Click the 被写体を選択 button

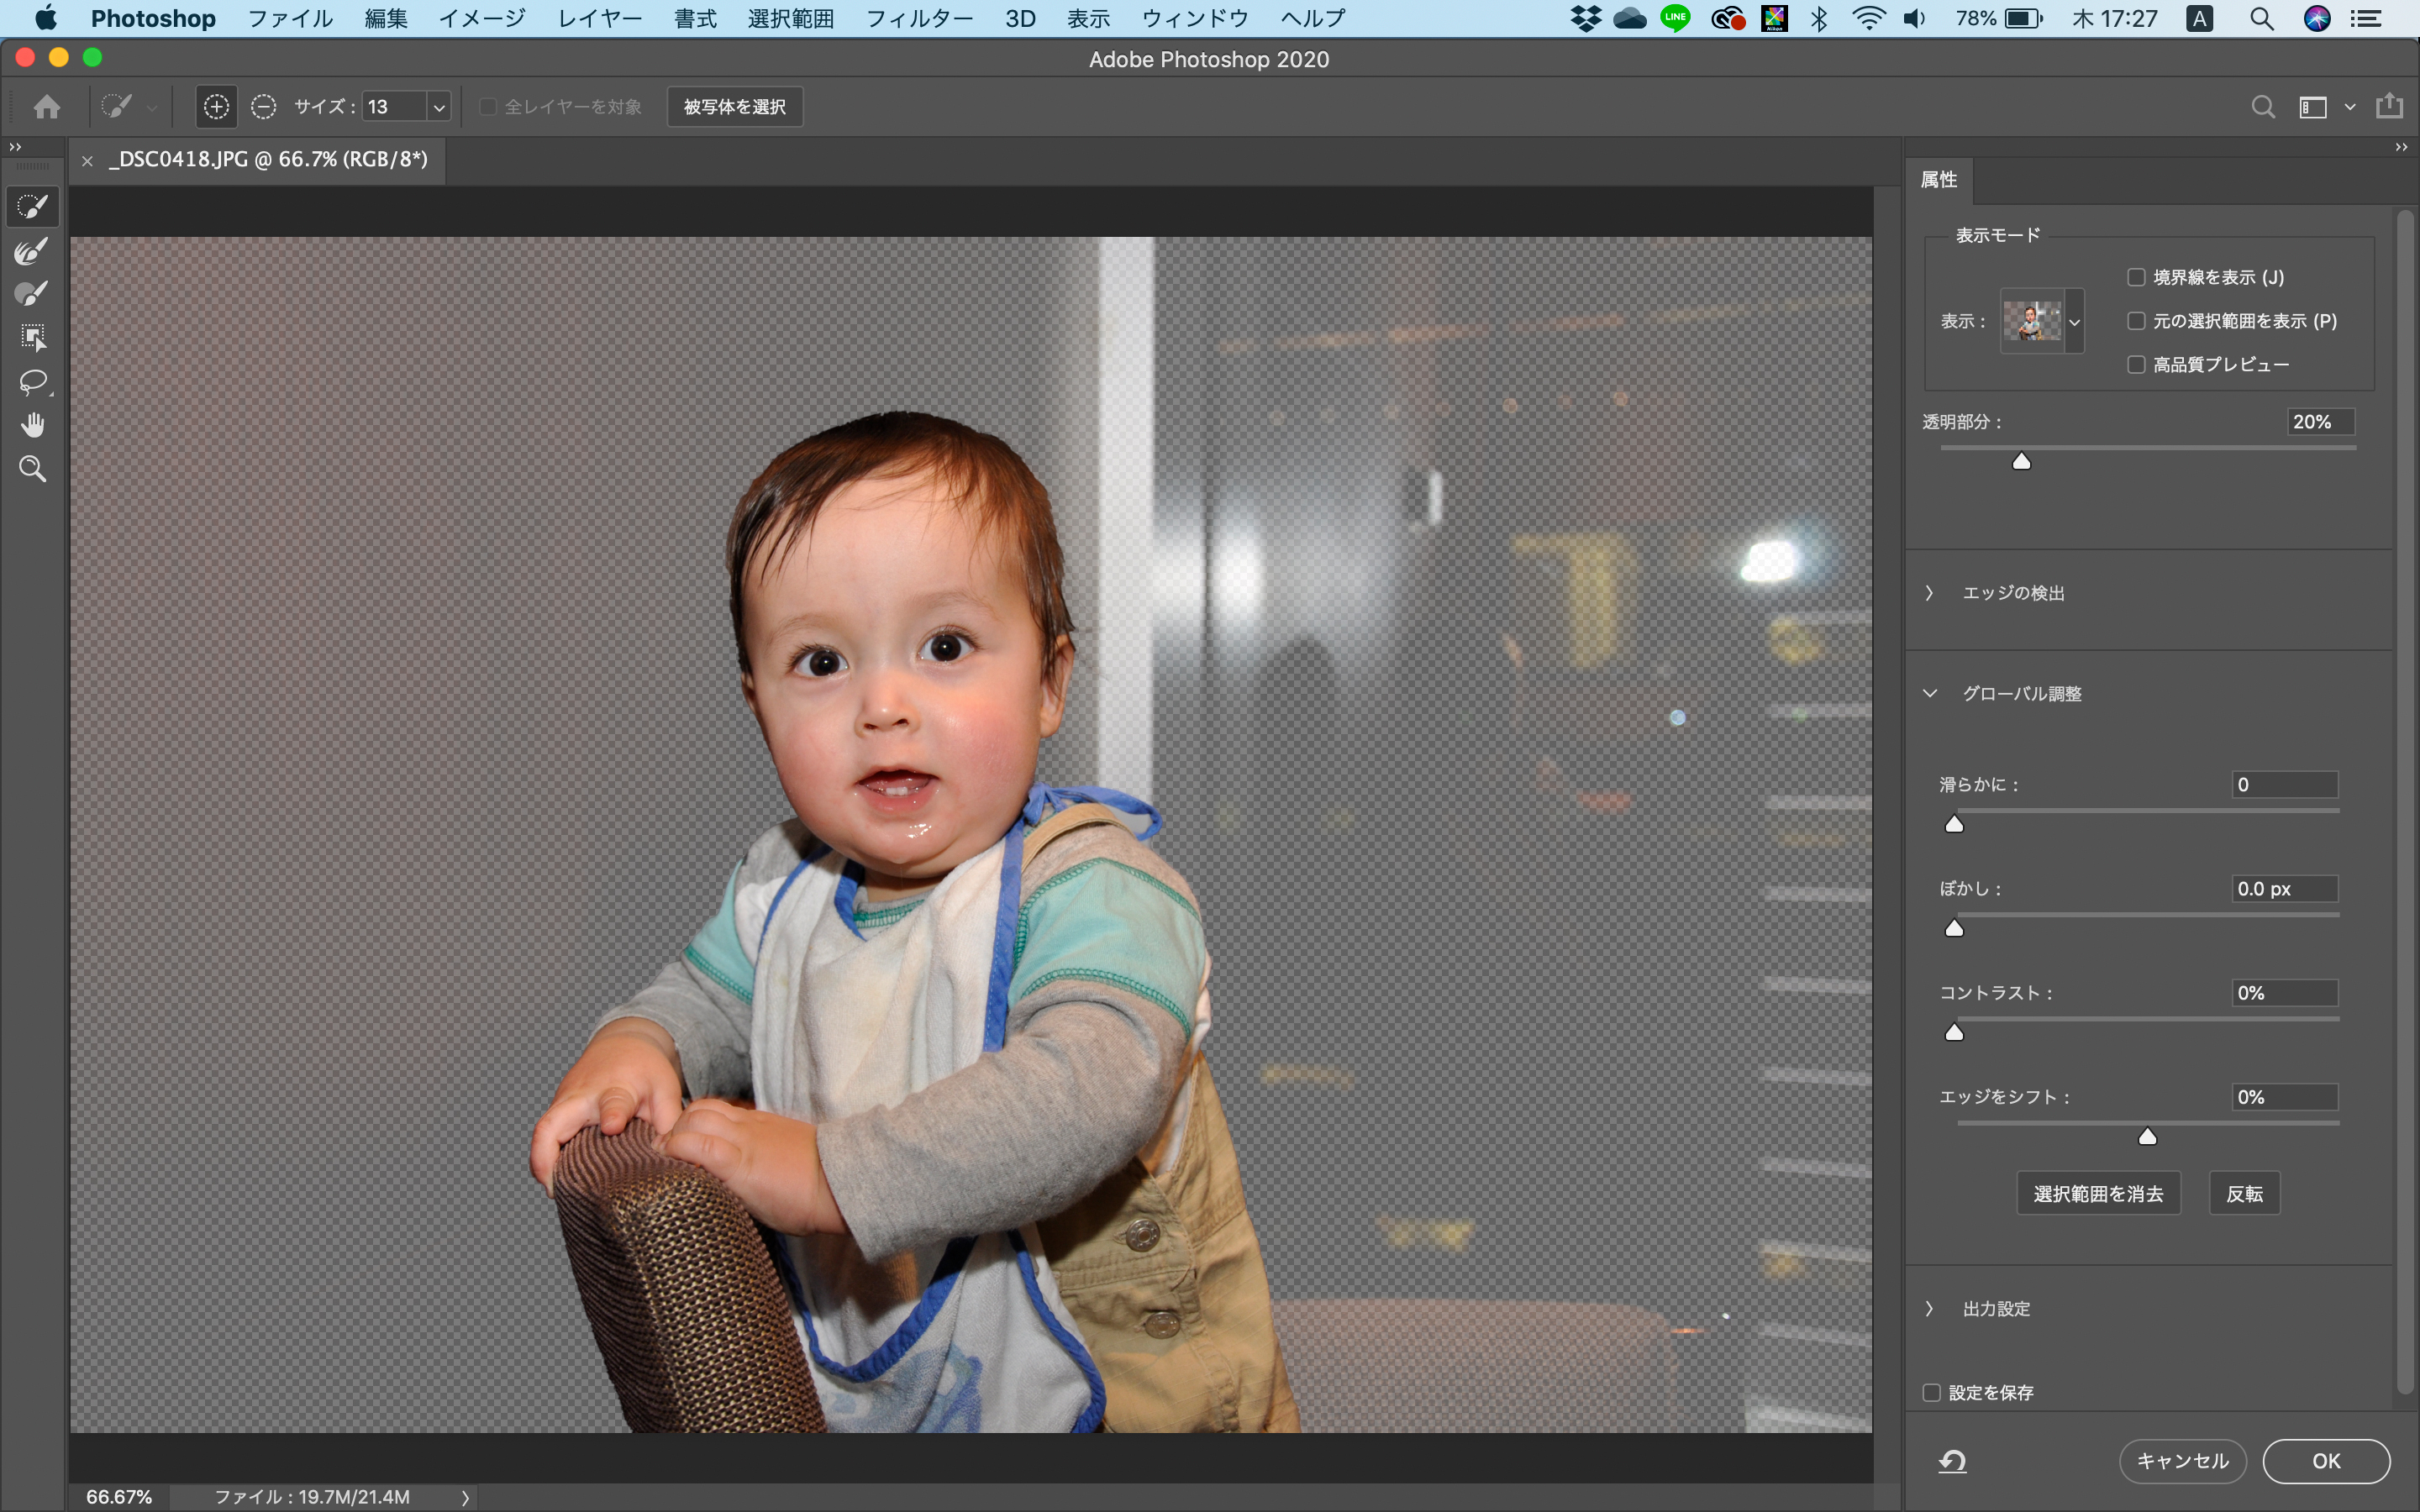(735, 106)
